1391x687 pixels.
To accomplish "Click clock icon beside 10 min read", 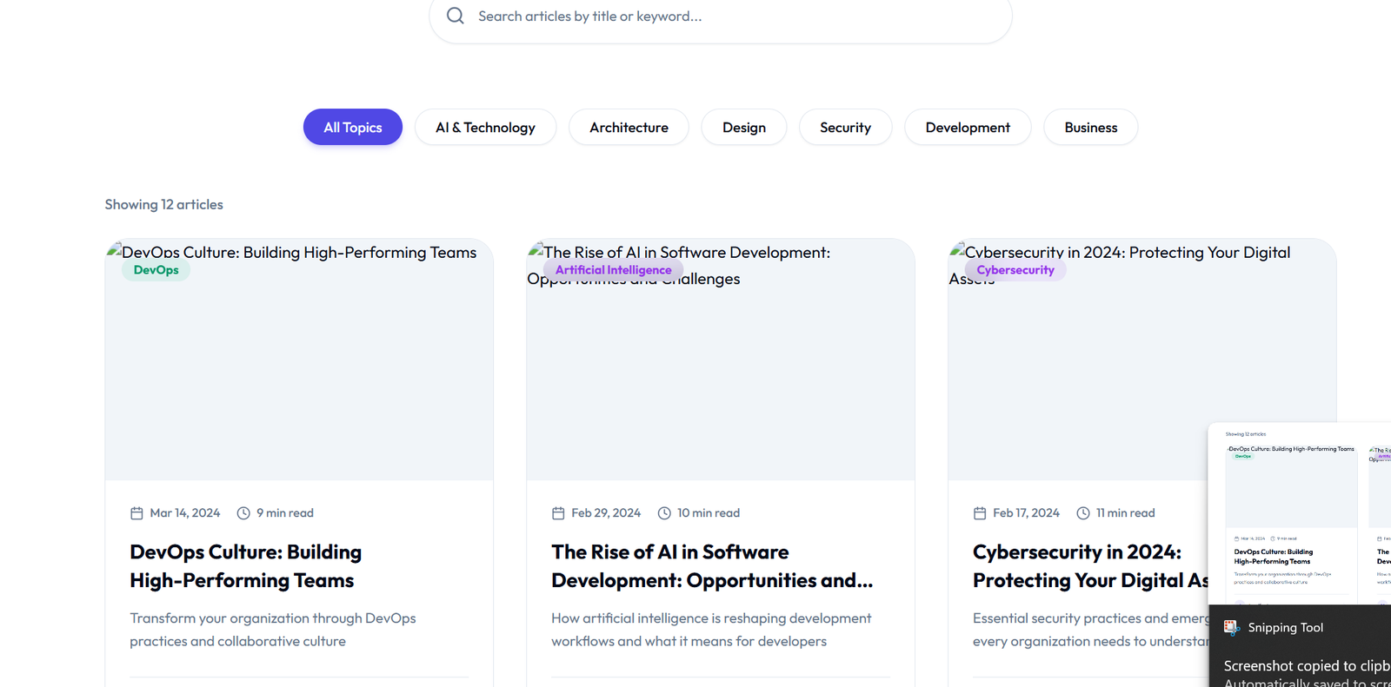I will click(664, 513).
